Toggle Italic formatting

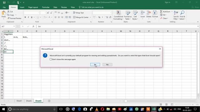pos(28,17)
